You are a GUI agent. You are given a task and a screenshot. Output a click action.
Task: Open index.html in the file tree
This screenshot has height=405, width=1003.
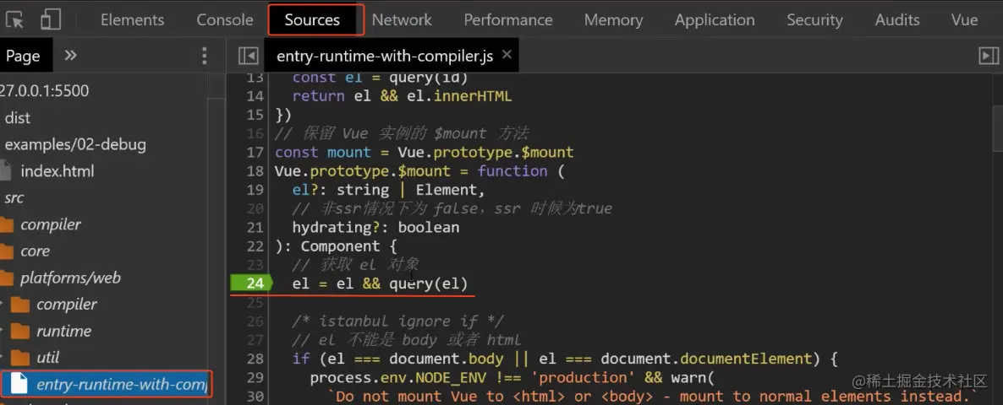[57, 171]
